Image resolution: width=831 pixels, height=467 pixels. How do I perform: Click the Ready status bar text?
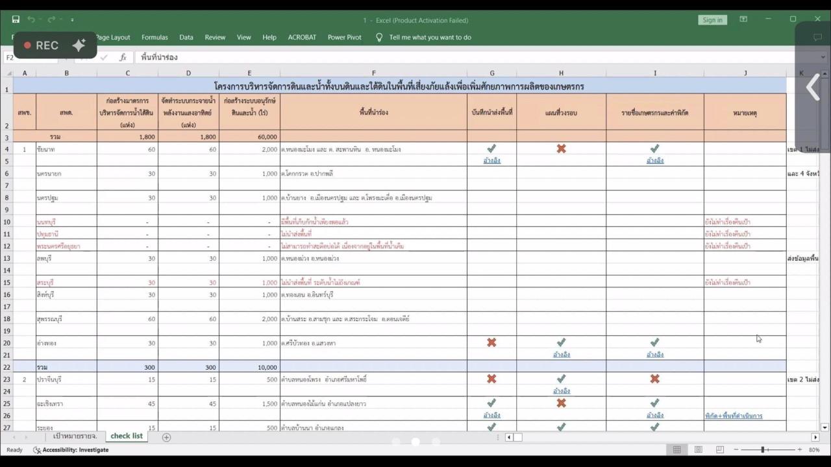(x=14, y=449)
